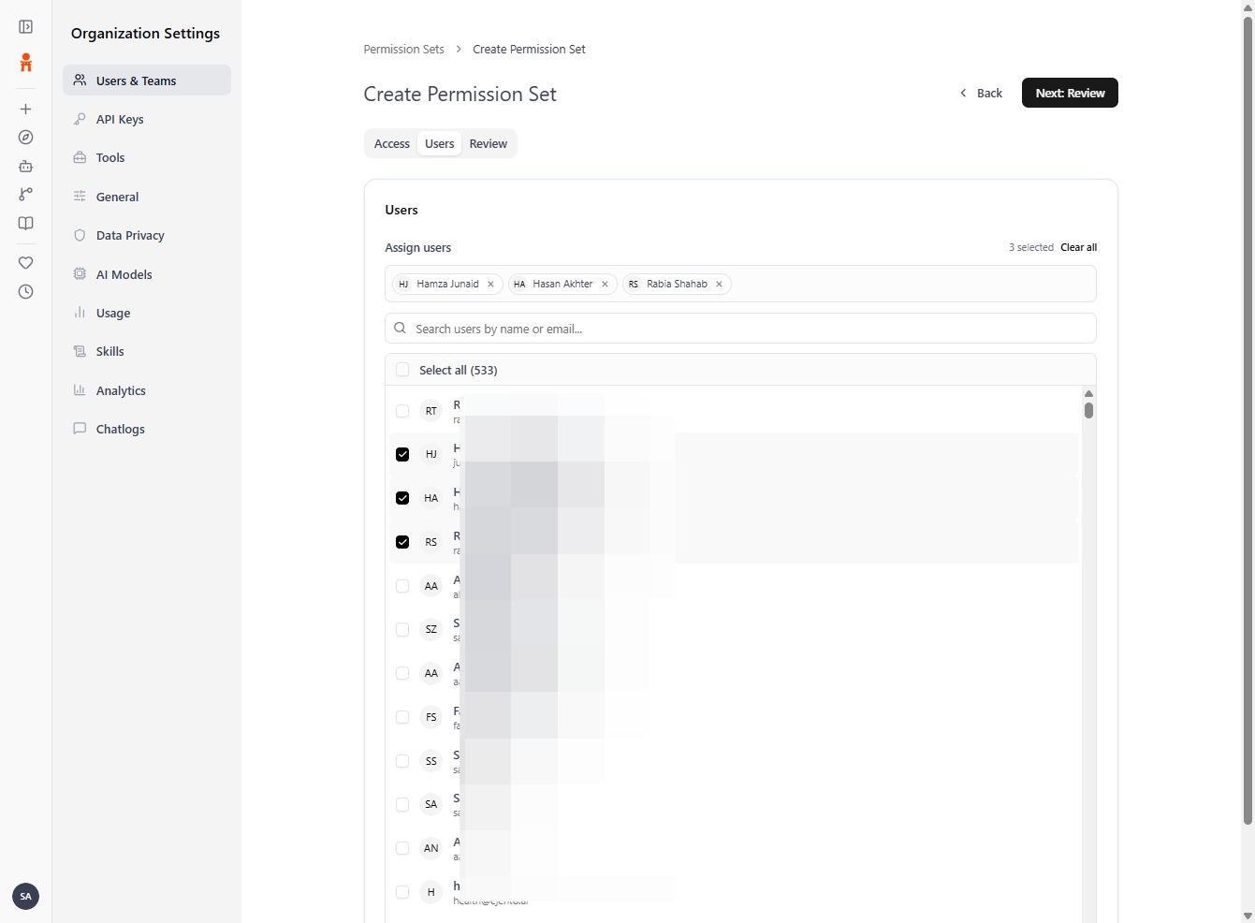
Task: Open Permission Sets breadcrumb link
Action: pos(403,50)
